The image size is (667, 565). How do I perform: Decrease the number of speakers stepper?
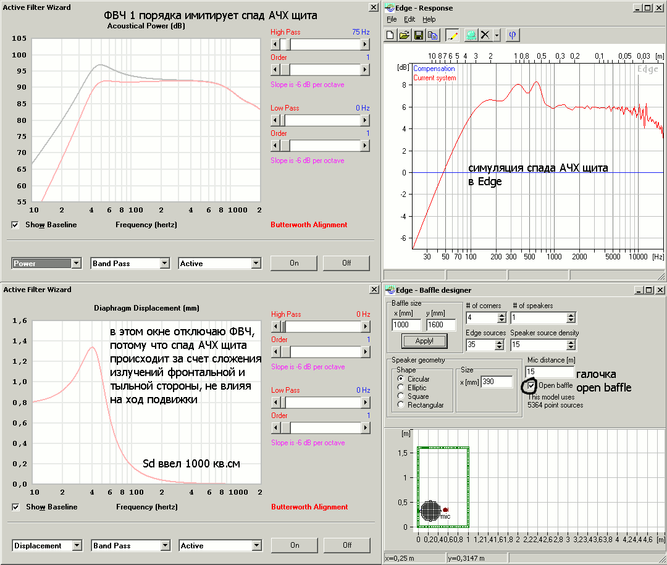click(571, 320)
